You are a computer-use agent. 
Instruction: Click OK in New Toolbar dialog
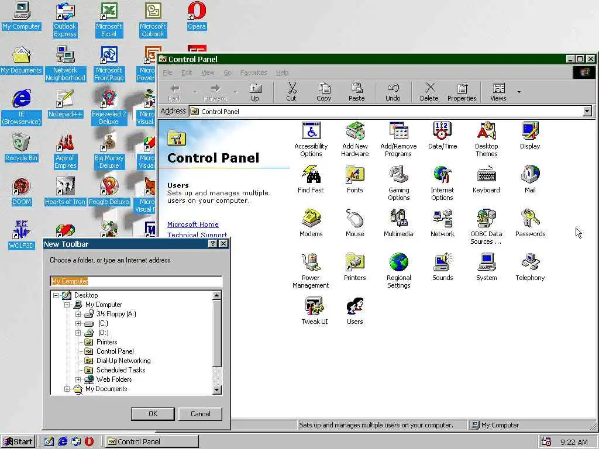(x=153, y=414)
